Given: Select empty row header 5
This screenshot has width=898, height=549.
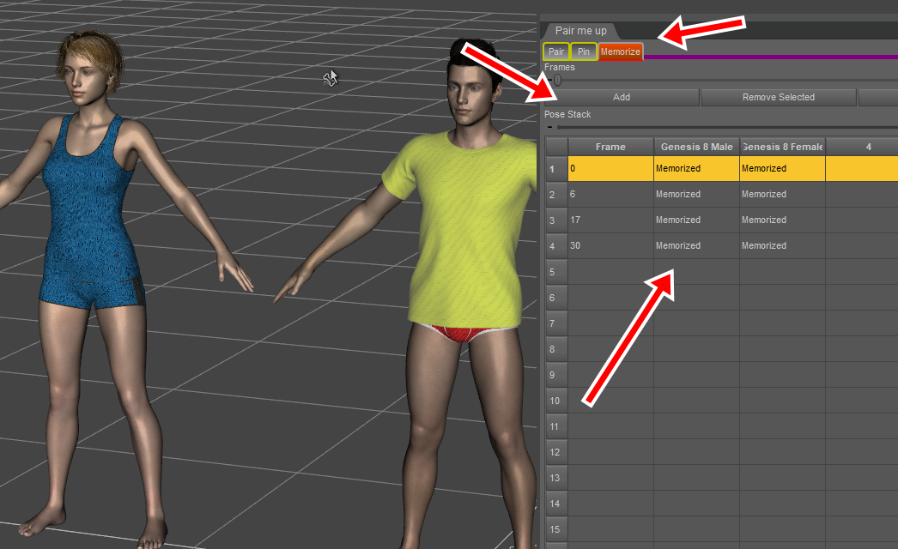Looking at the screenshot, I should (x=556, y=272).
